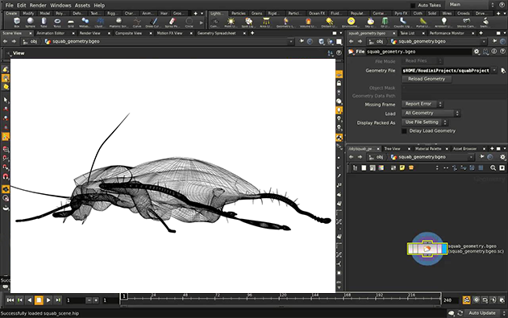This screenshot has height=318, width=508.
Task: Open the File menu
Action: [x=10, y=5]
